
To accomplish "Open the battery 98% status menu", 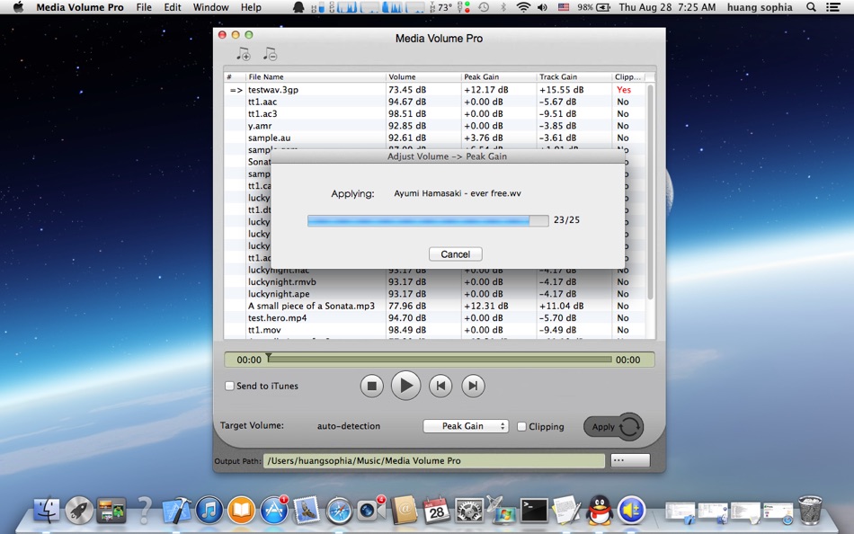I will [x=593, y=7].
